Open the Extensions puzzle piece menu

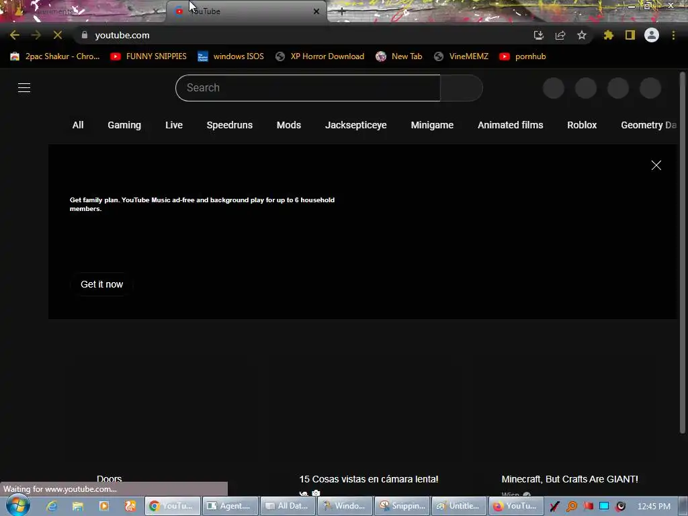(x=608, y=35)
